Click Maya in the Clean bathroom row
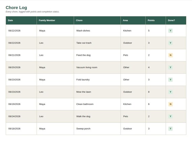This screenshot has height=142, width=192. tap(42, 104)
